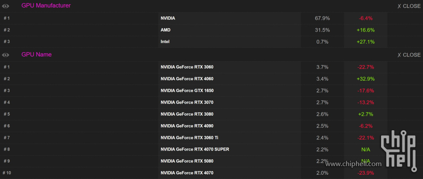The height and width of the screenshot is (179, 423).
Task: Click GTX 1650 change -17.6%
Action: coord(366,91)
